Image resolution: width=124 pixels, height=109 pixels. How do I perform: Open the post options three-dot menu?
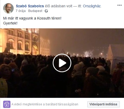pos(120,5)
